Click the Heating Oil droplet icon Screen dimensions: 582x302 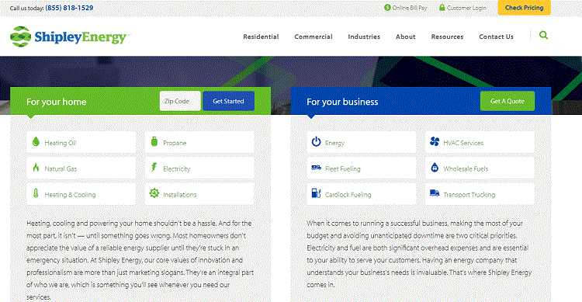coord(36,141)
